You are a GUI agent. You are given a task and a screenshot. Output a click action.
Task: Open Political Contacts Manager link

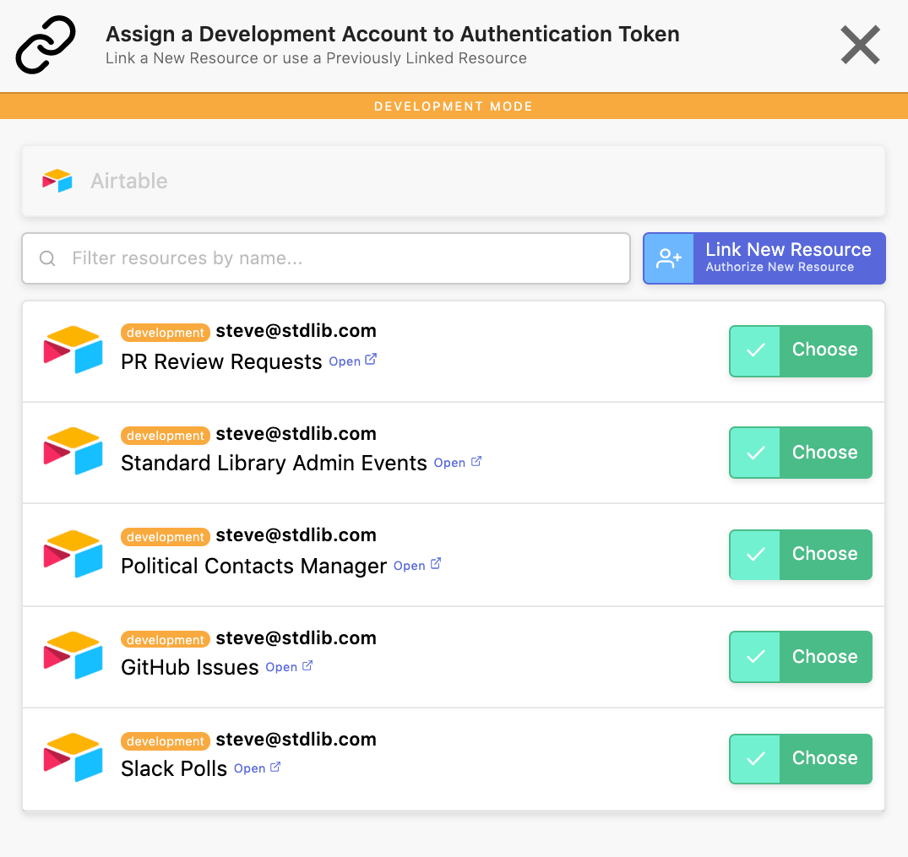[417, 565]
